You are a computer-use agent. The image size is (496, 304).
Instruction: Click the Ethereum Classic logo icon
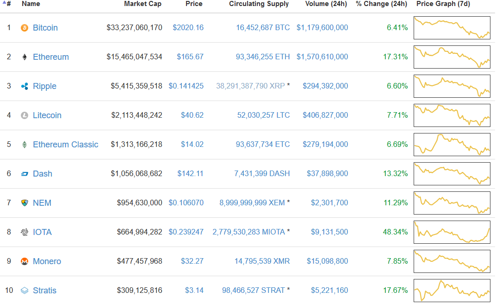(25, 145)
